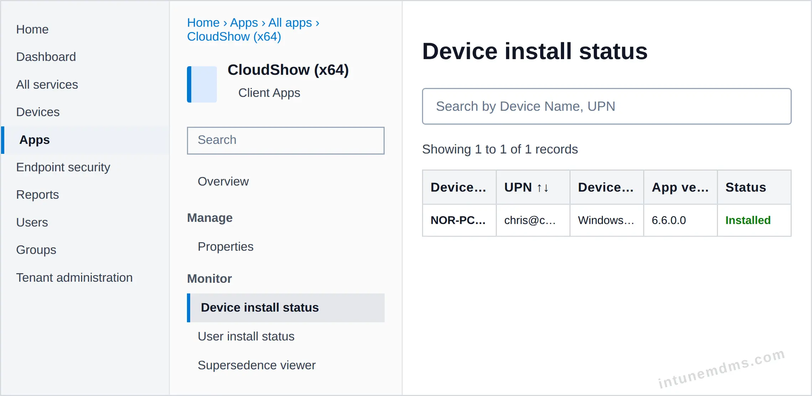Image resolution: width=812 pixels, height=396 pixels.
Task: Open User install status
Action: [x=246, y=336]
